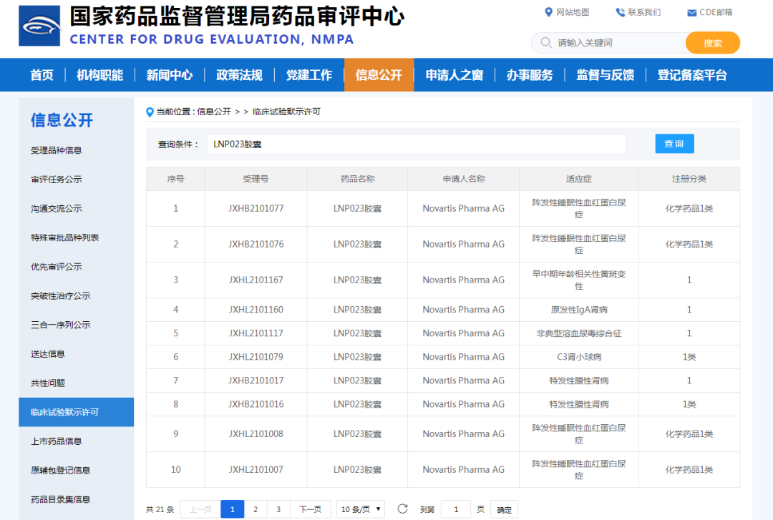Click the LNP023胶囊 query condition input field
The image size is (773, 520).
[415, 144]
